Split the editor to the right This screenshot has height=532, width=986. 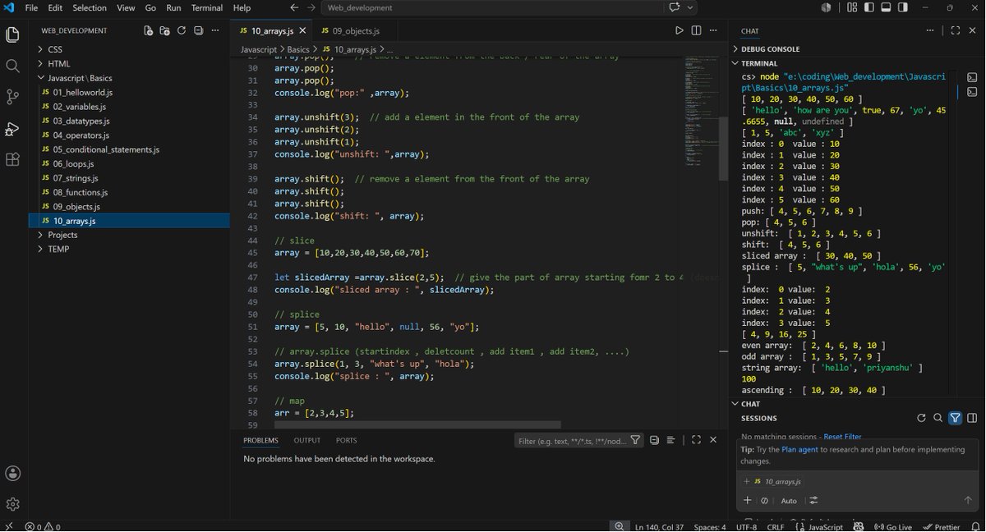click(x=696, y=30)
